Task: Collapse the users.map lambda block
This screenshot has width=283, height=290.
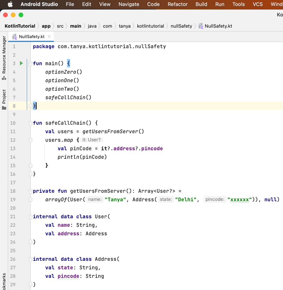Action: (x=31, y=140)
